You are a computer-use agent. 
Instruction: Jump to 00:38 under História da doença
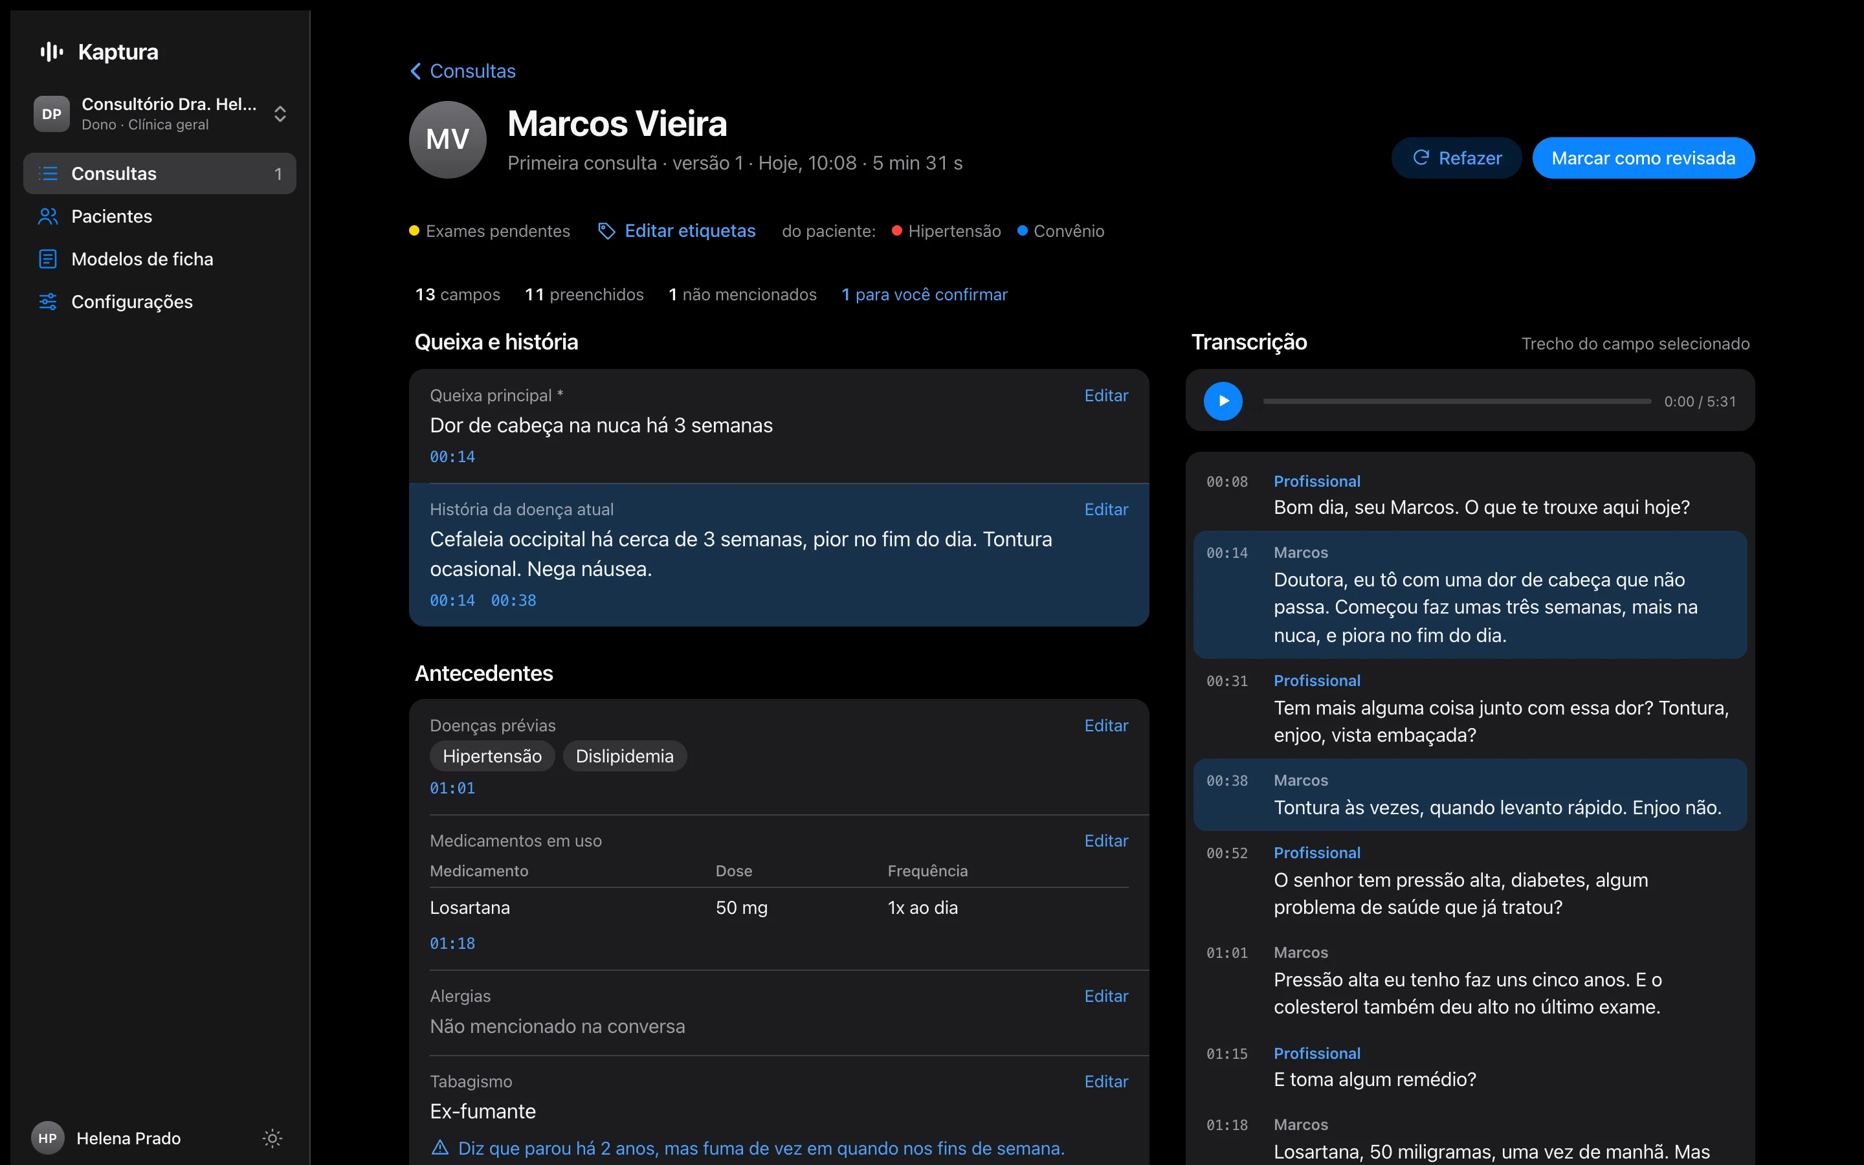514,600
